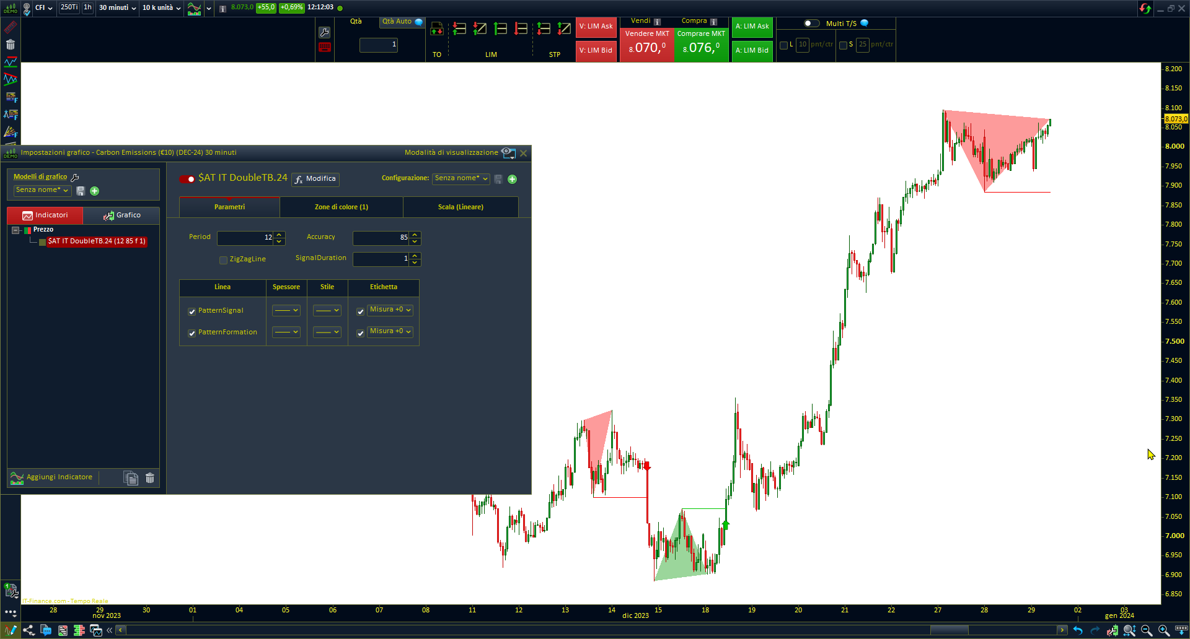This screenshot has height=639, width=1190.
Task: Click the red keyboard icon beside quantity panel
Action: [324, 47]
